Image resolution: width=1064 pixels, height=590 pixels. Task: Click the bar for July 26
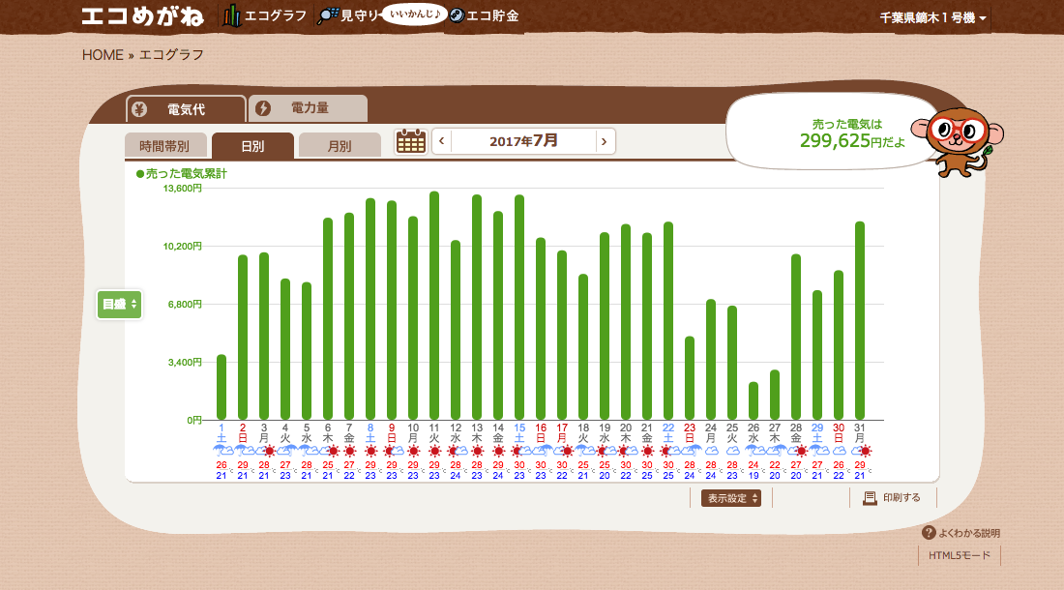754,400
